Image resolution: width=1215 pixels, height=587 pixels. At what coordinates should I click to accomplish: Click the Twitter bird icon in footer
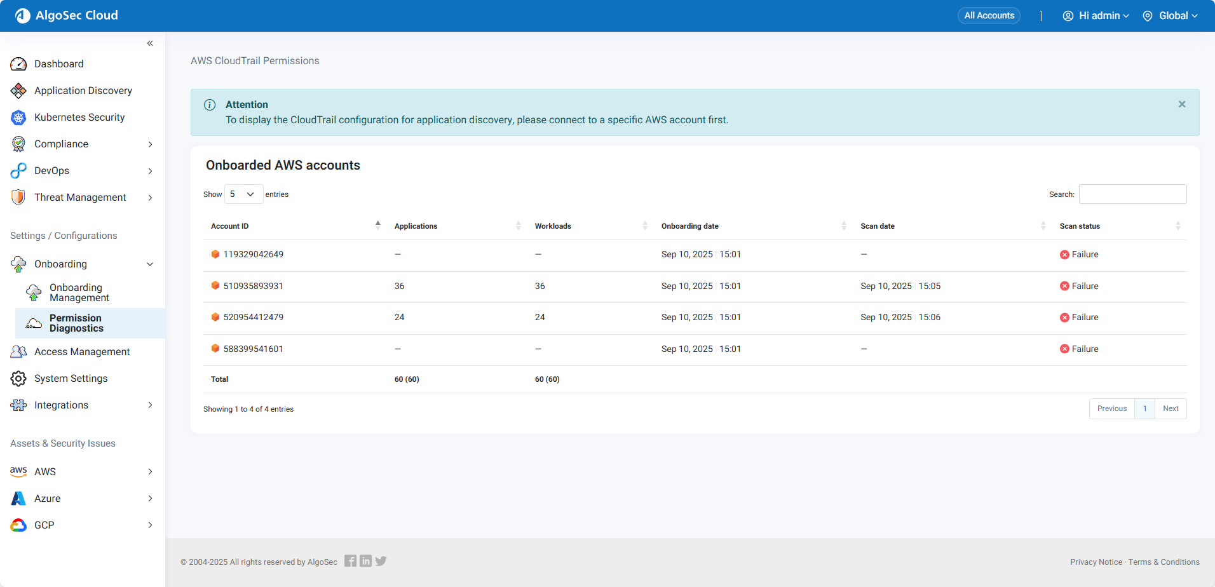click(x=381, y=561)
